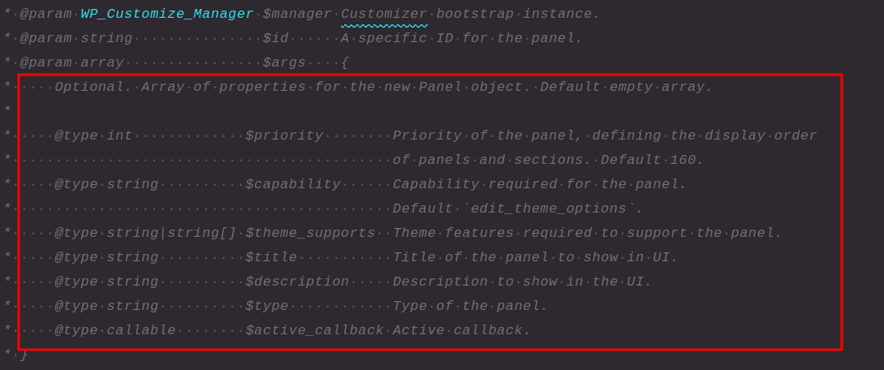Place cursor on the $manager variable
The width and height of the screenshot is (884, 370).
(297, 14)
